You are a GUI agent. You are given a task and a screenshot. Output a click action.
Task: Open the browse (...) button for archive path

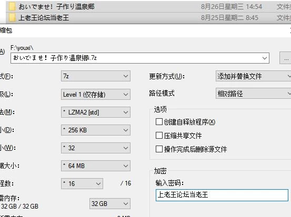(286, 58)
